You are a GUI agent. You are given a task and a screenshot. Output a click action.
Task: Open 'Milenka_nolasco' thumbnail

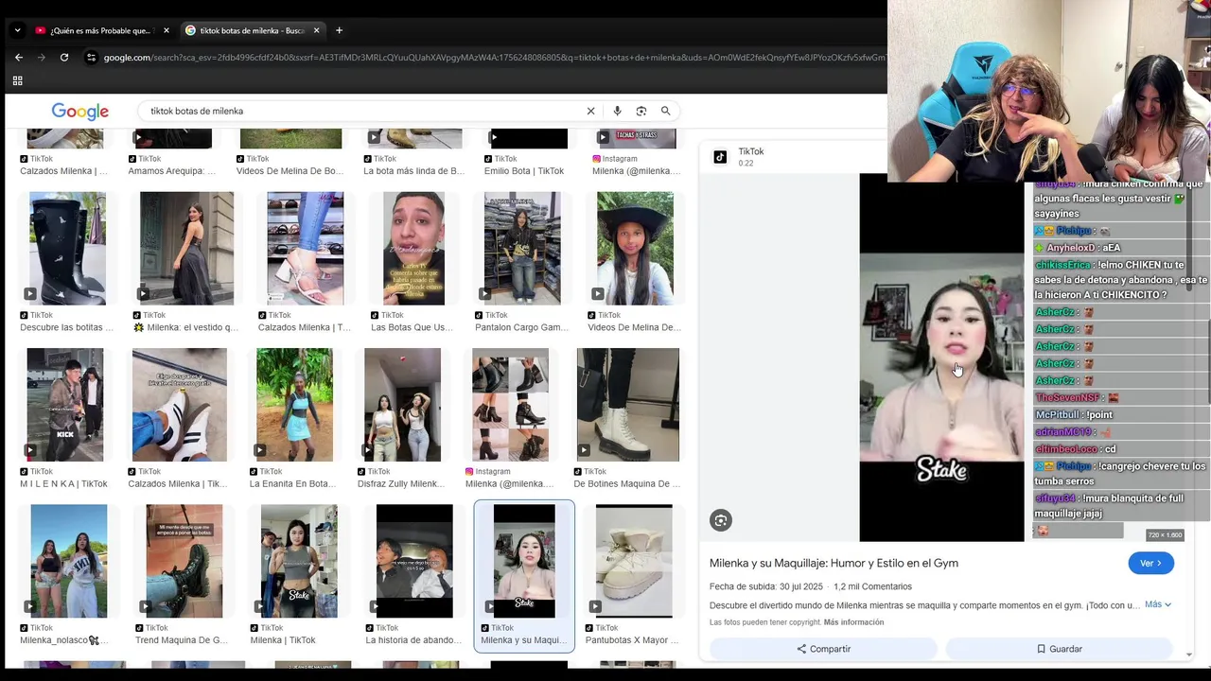pyautogui.click(x=68, y=561)
